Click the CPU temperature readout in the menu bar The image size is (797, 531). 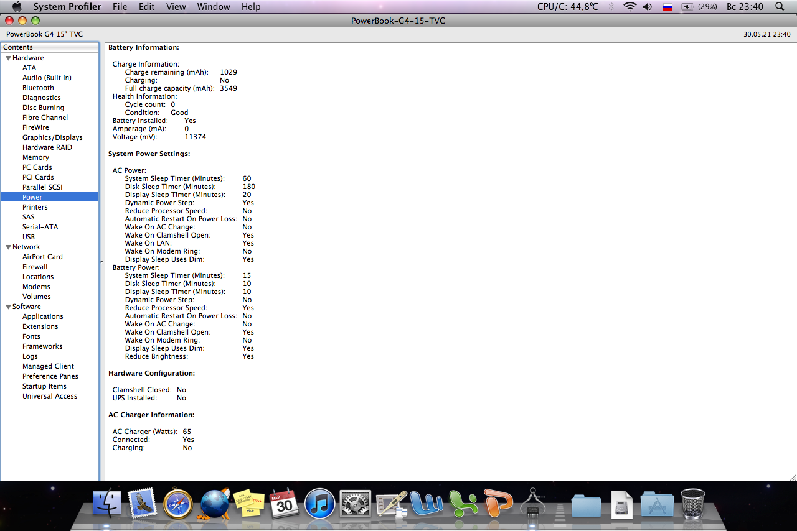click(x=567, y=7)
